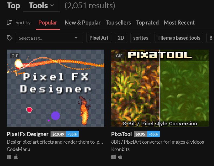Click the -35% discount badge

tap(72, 134)
